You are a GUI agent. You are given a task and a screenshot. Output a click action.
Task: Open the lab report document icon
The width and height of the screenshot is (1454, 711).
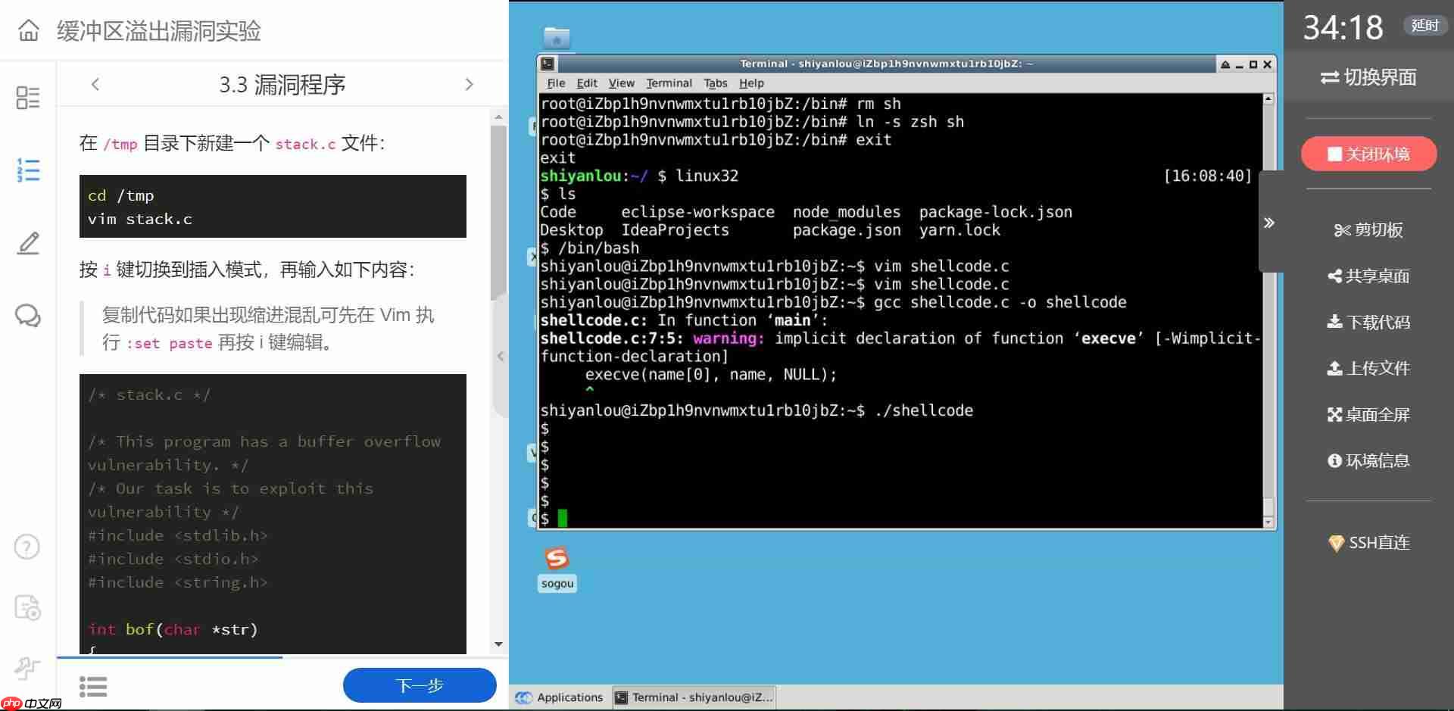click(x=28, y=607)
